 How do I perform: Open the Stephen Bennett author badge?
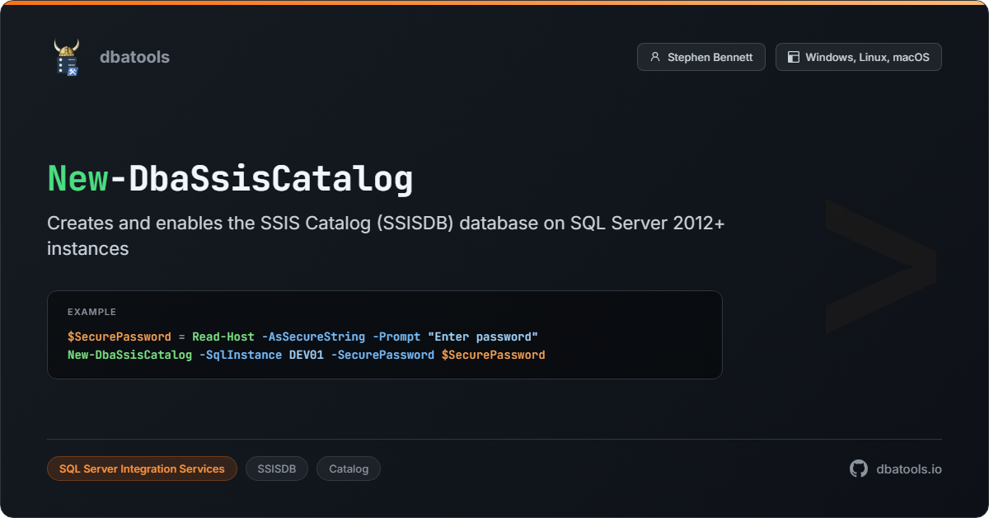701,57
